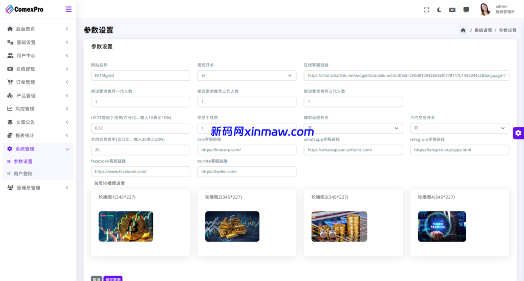Open 报表统计 menu label
This screenshot has width=524, height=281.
click(25, 135)
